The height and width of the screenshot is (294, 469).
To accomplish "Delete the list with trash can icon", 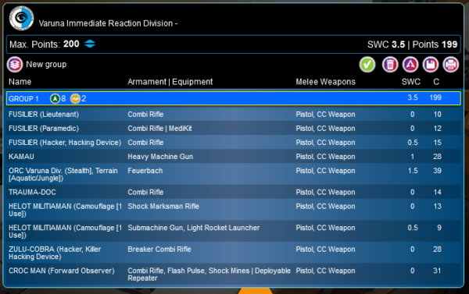I will point(390,65).
